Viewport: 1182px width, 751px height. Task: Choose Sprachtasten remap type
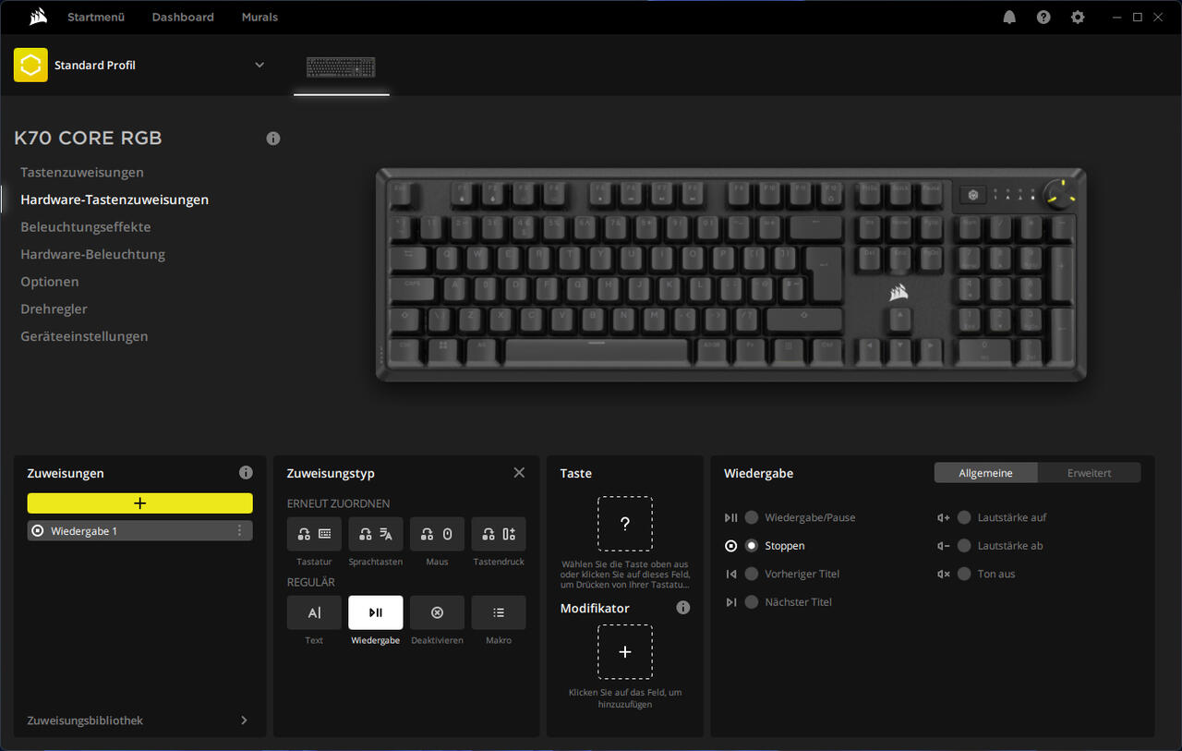pyautogui.click(x=376, y=534)
